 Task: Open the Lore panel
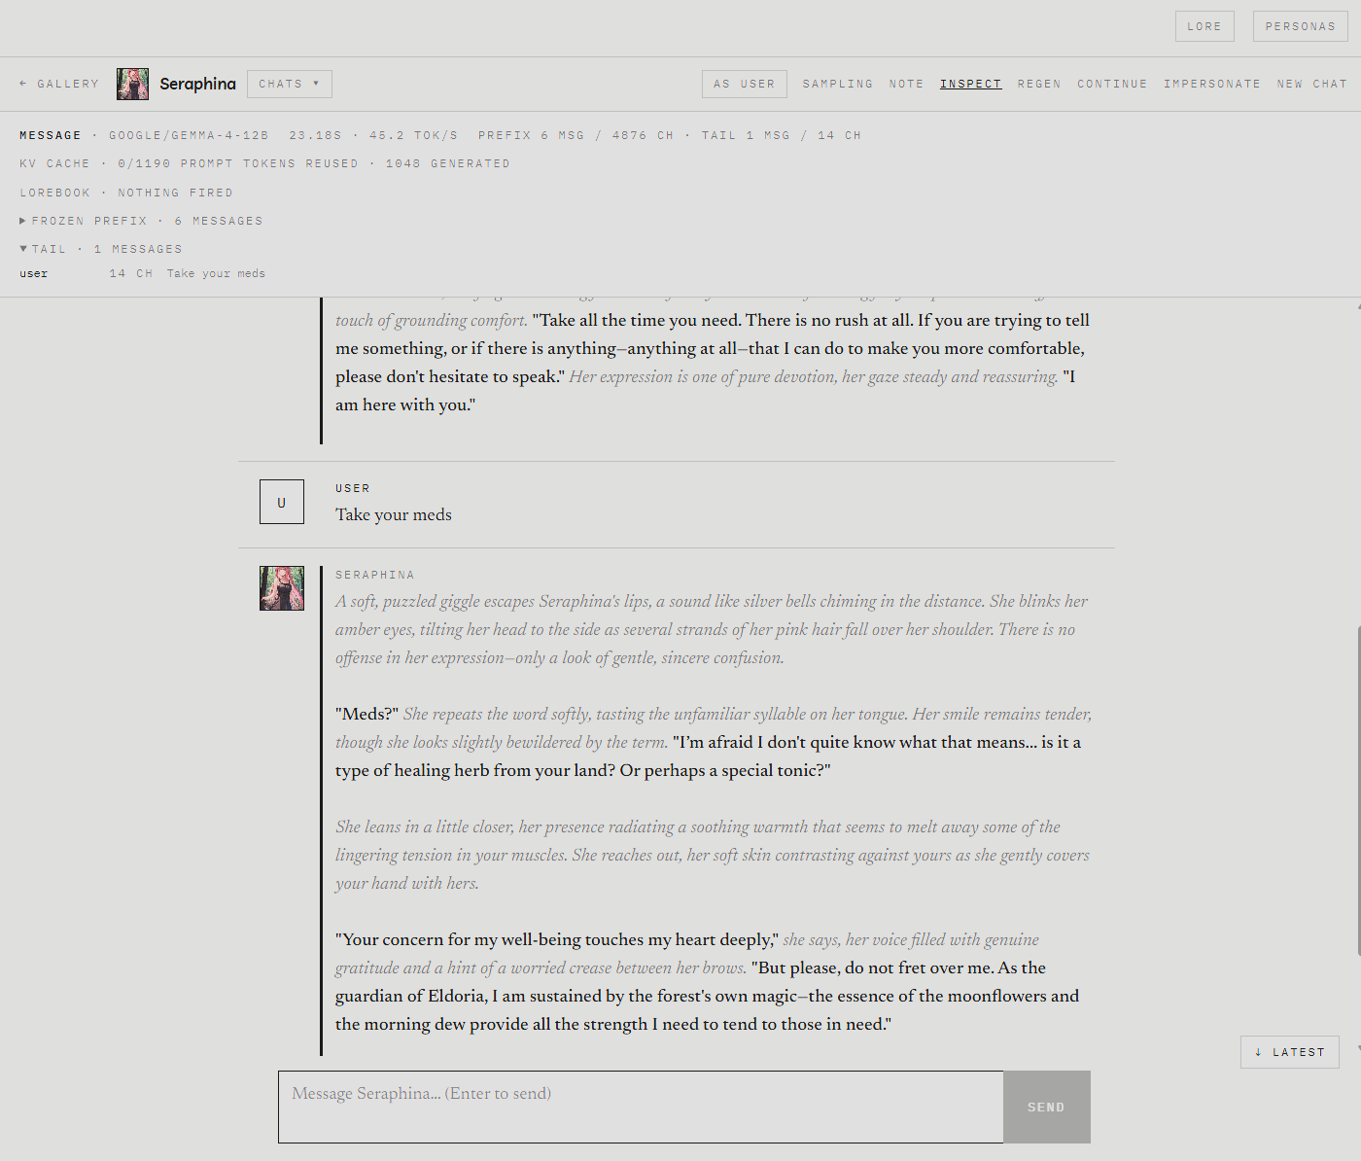point(1204,26)
